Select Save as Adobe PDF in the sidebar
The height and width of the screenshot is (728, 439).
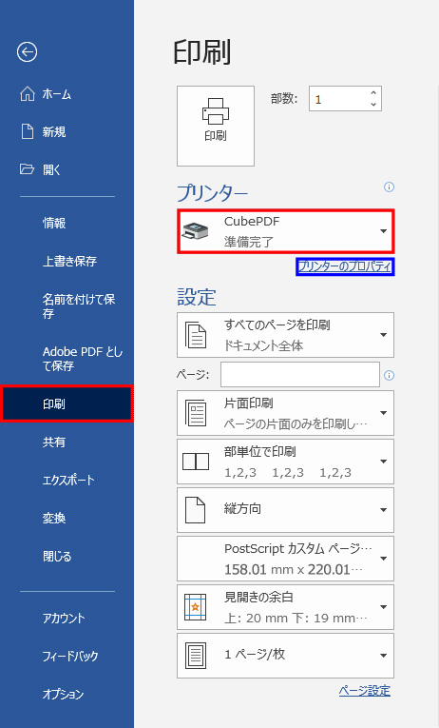pos(83,359)
